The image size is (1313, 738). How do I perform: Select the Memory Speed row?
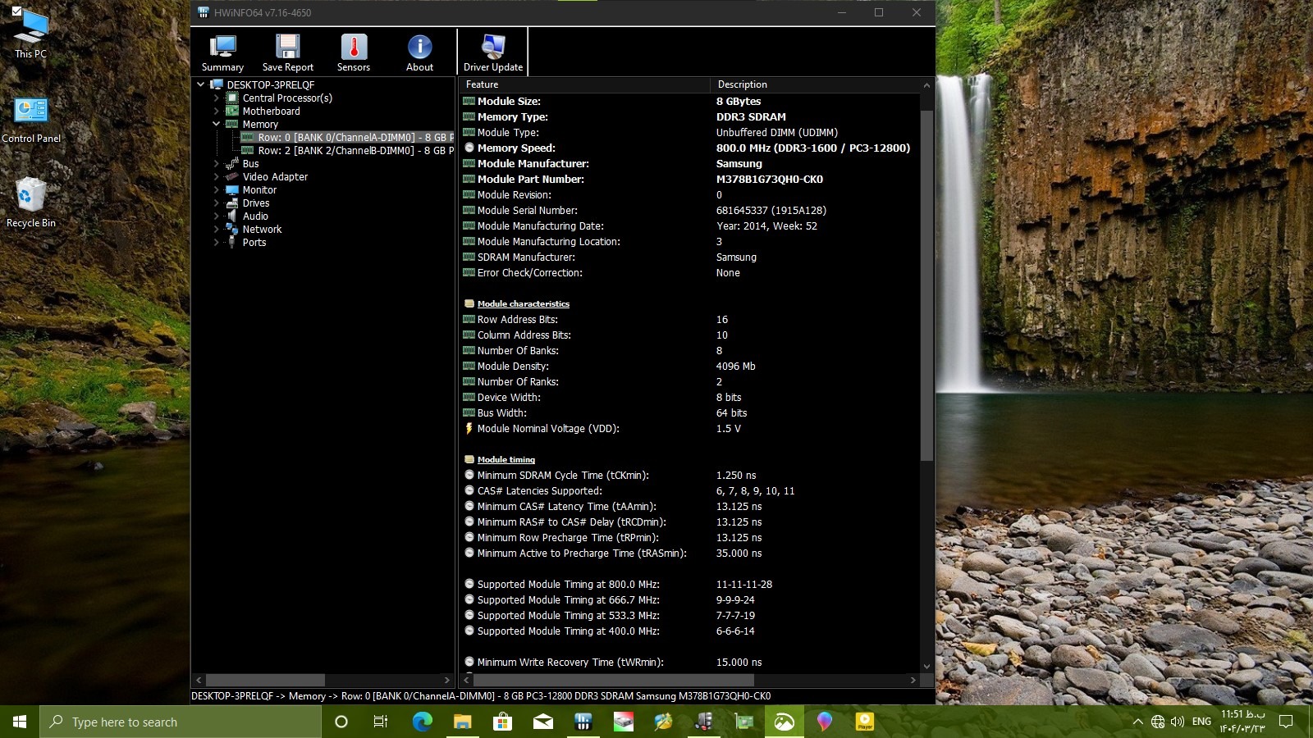689,148
